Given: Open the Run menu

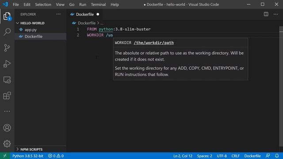Looking at the screenshot, I should click(x=83, y=4).
